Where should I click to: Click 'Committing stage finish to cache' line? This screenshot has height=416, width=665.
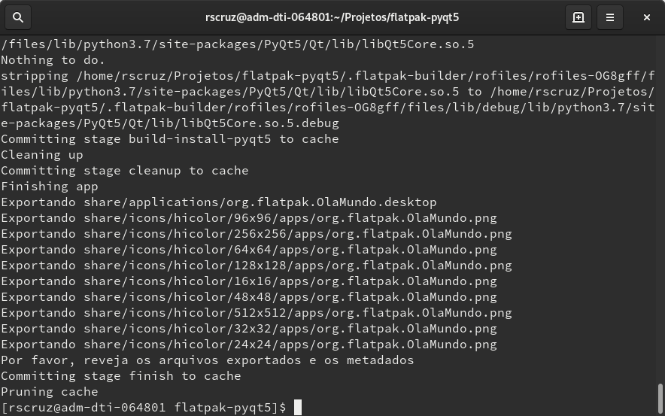(121, 376)
